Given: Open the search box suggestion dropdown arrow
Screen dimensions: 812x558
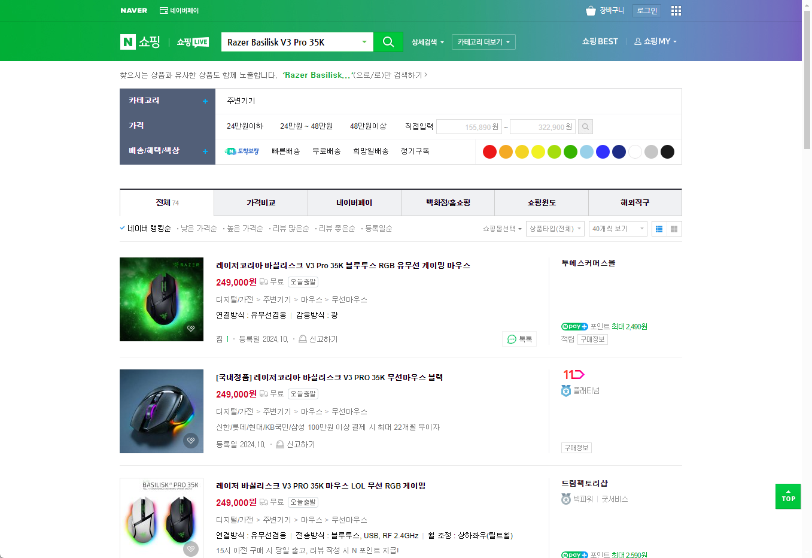Looking at the screenshot, I should 364,42.
